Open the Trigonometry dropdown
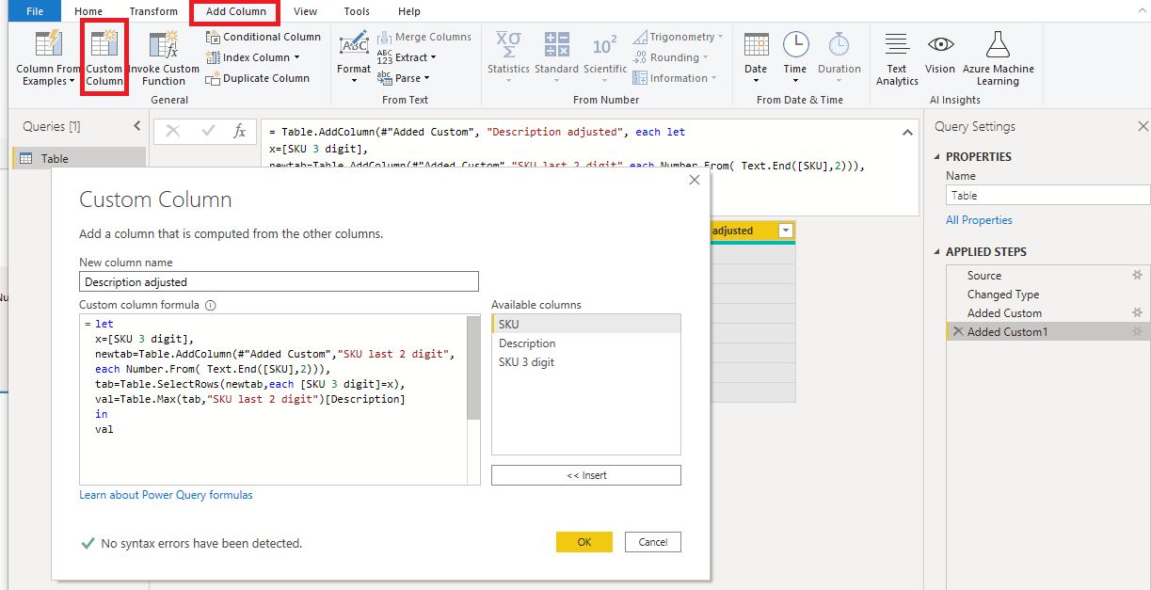 [679, 37]
